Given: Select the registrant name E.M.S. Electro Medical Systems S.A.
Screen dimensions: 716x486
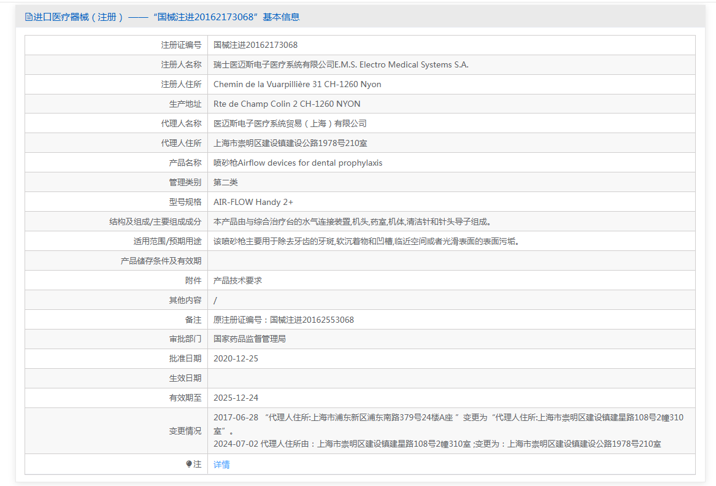Looking at the screenshot, I should tap(401, 64).
